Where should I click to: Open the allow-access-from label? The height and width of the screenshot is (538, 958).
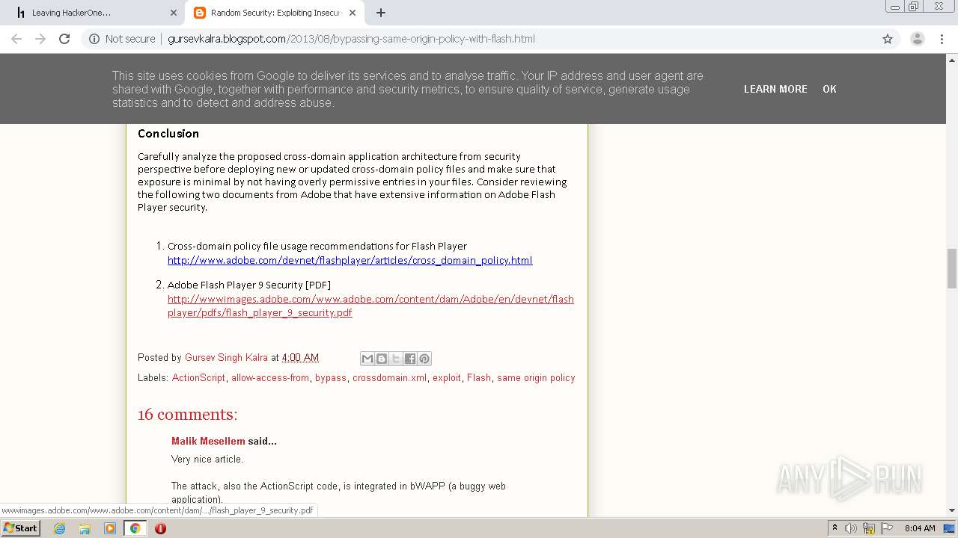point(270,377)
